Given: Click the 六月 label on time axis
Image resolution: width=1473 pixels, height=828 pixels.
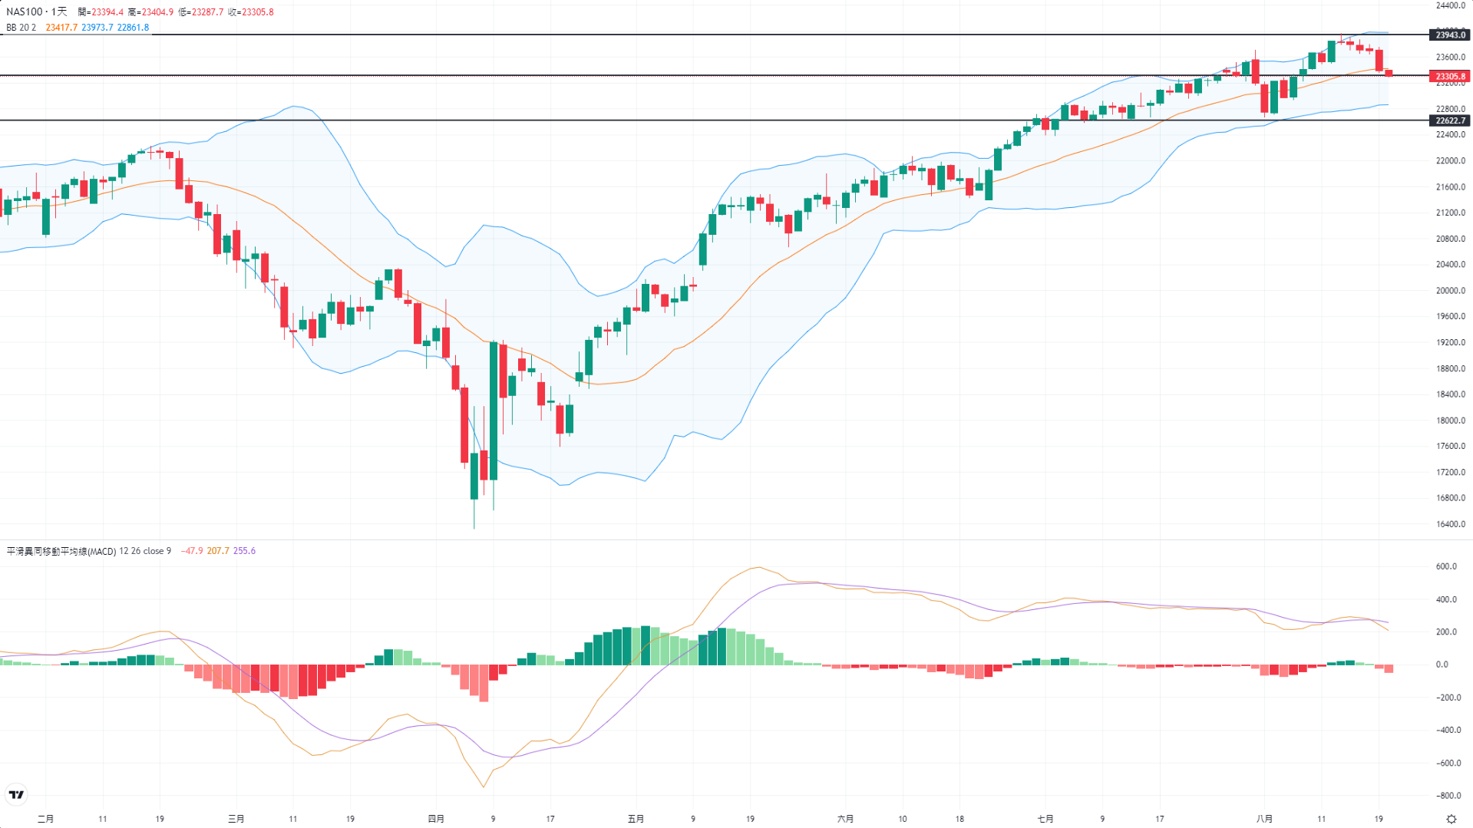Looking at the screenshot, I should tap(845, 819).
